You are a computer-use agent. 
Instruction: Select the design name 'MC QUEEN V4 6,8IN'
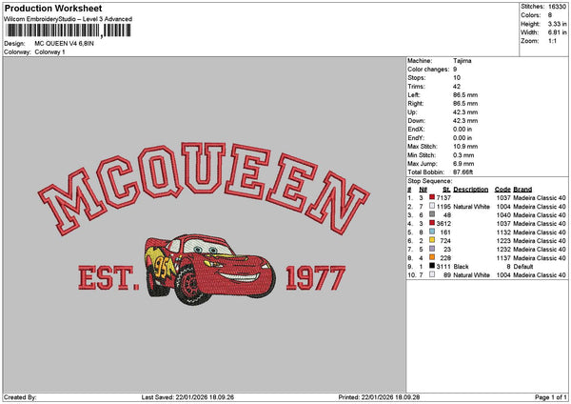click(64, 44)
